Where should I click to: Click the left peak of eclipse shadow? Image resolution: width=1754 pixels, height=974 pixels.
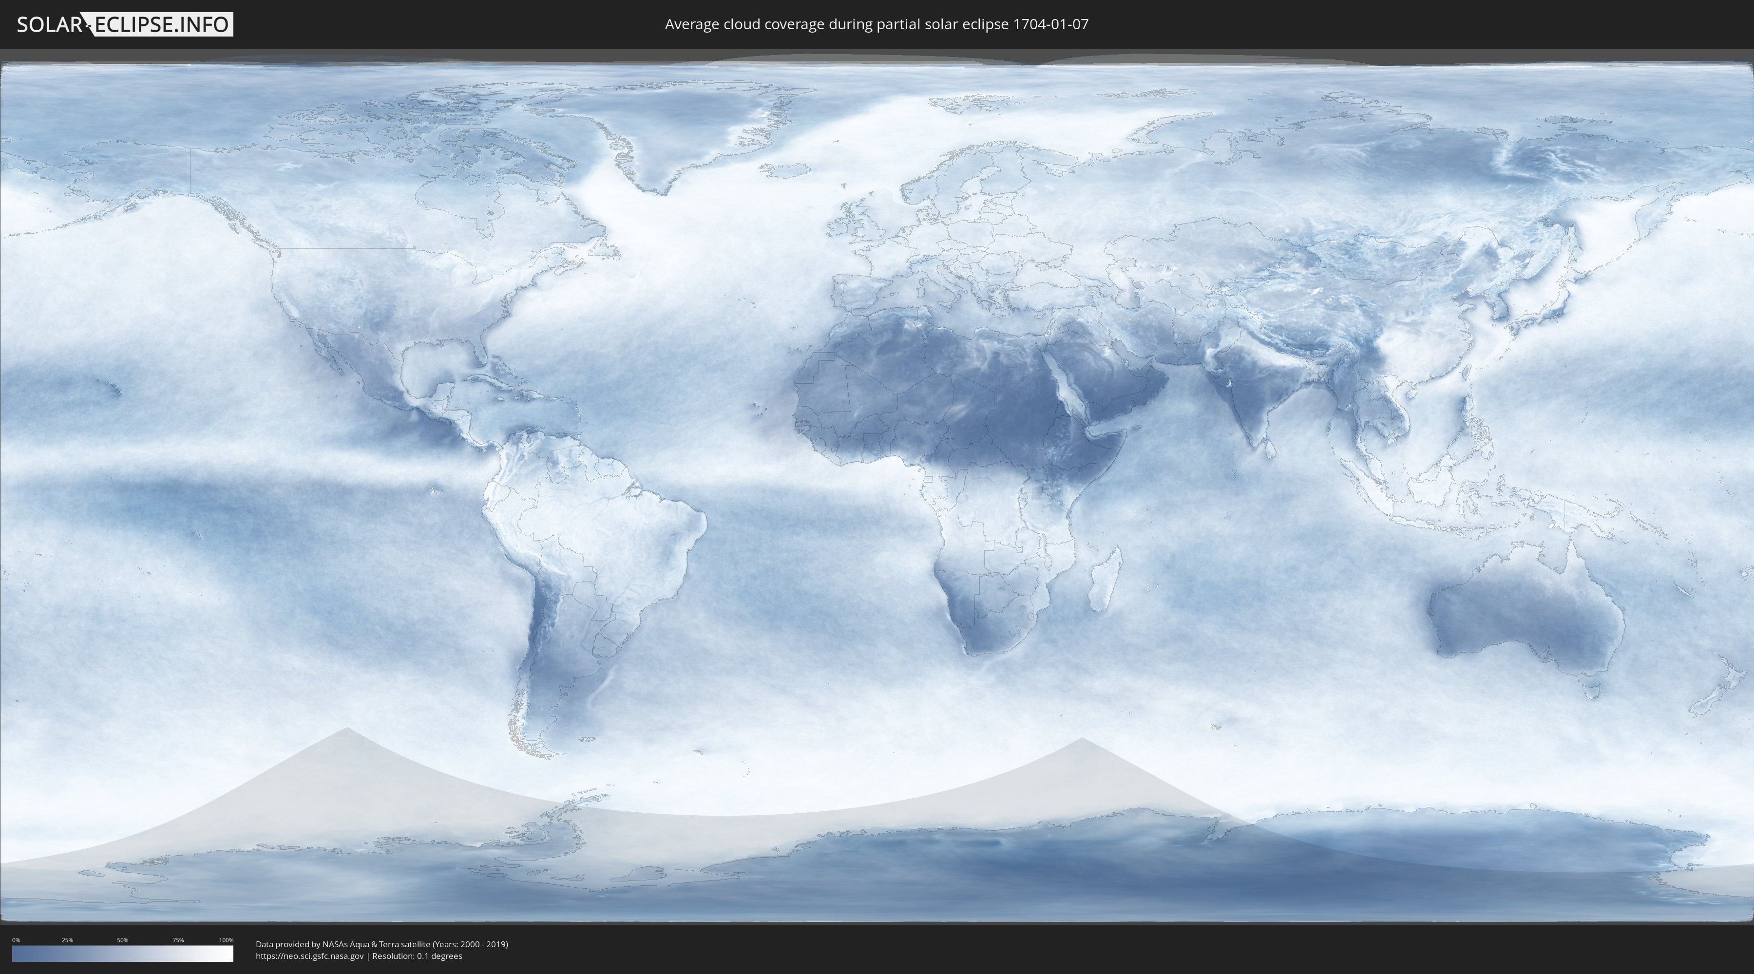tap(346, 731)
